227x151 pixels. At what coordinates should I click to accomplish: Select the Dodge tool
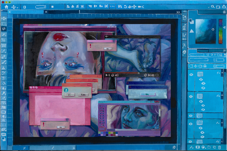point(4,93)
